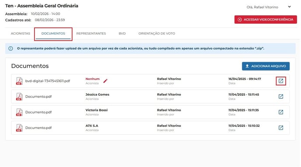
Task: Click PDF icon in Jéssica Gomes row
Action: (19, 97)
